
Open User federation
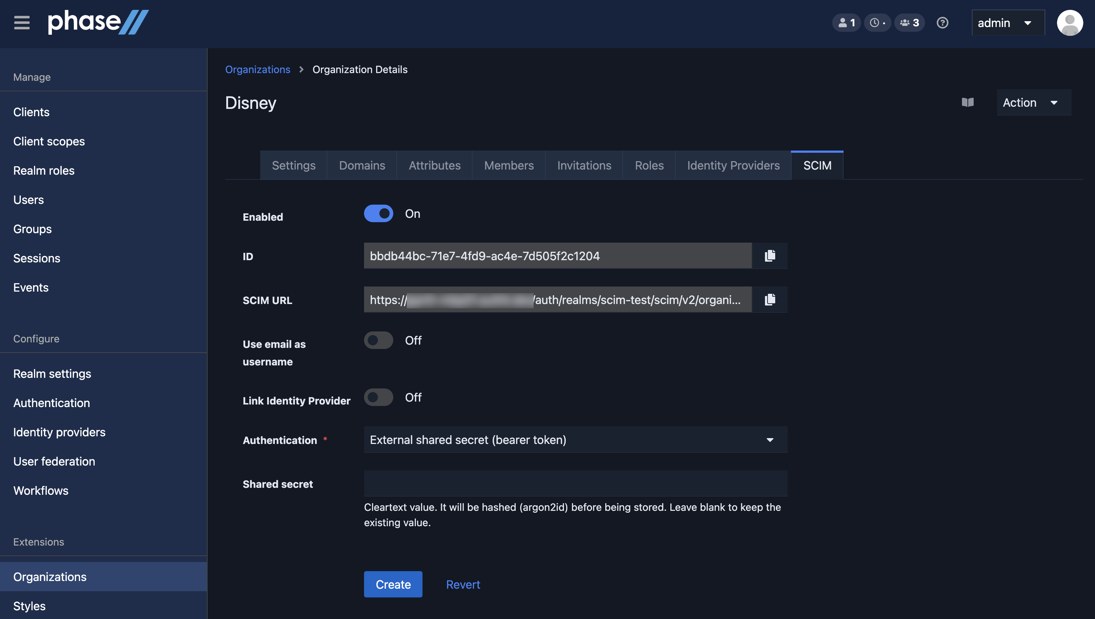coord(104,461)
